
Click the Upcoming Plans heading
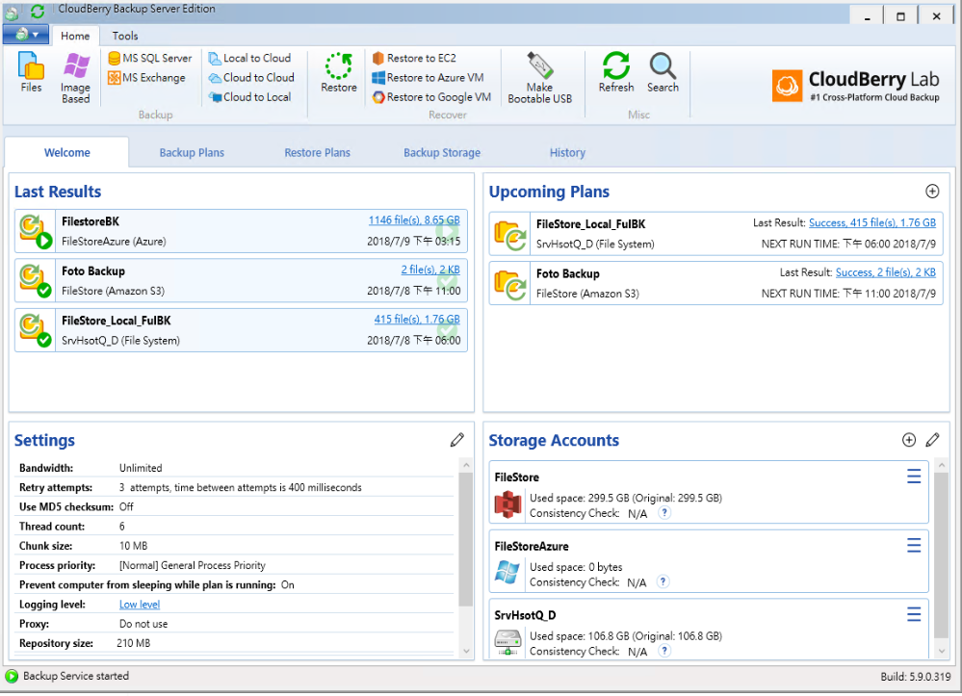tap(549, 192)
